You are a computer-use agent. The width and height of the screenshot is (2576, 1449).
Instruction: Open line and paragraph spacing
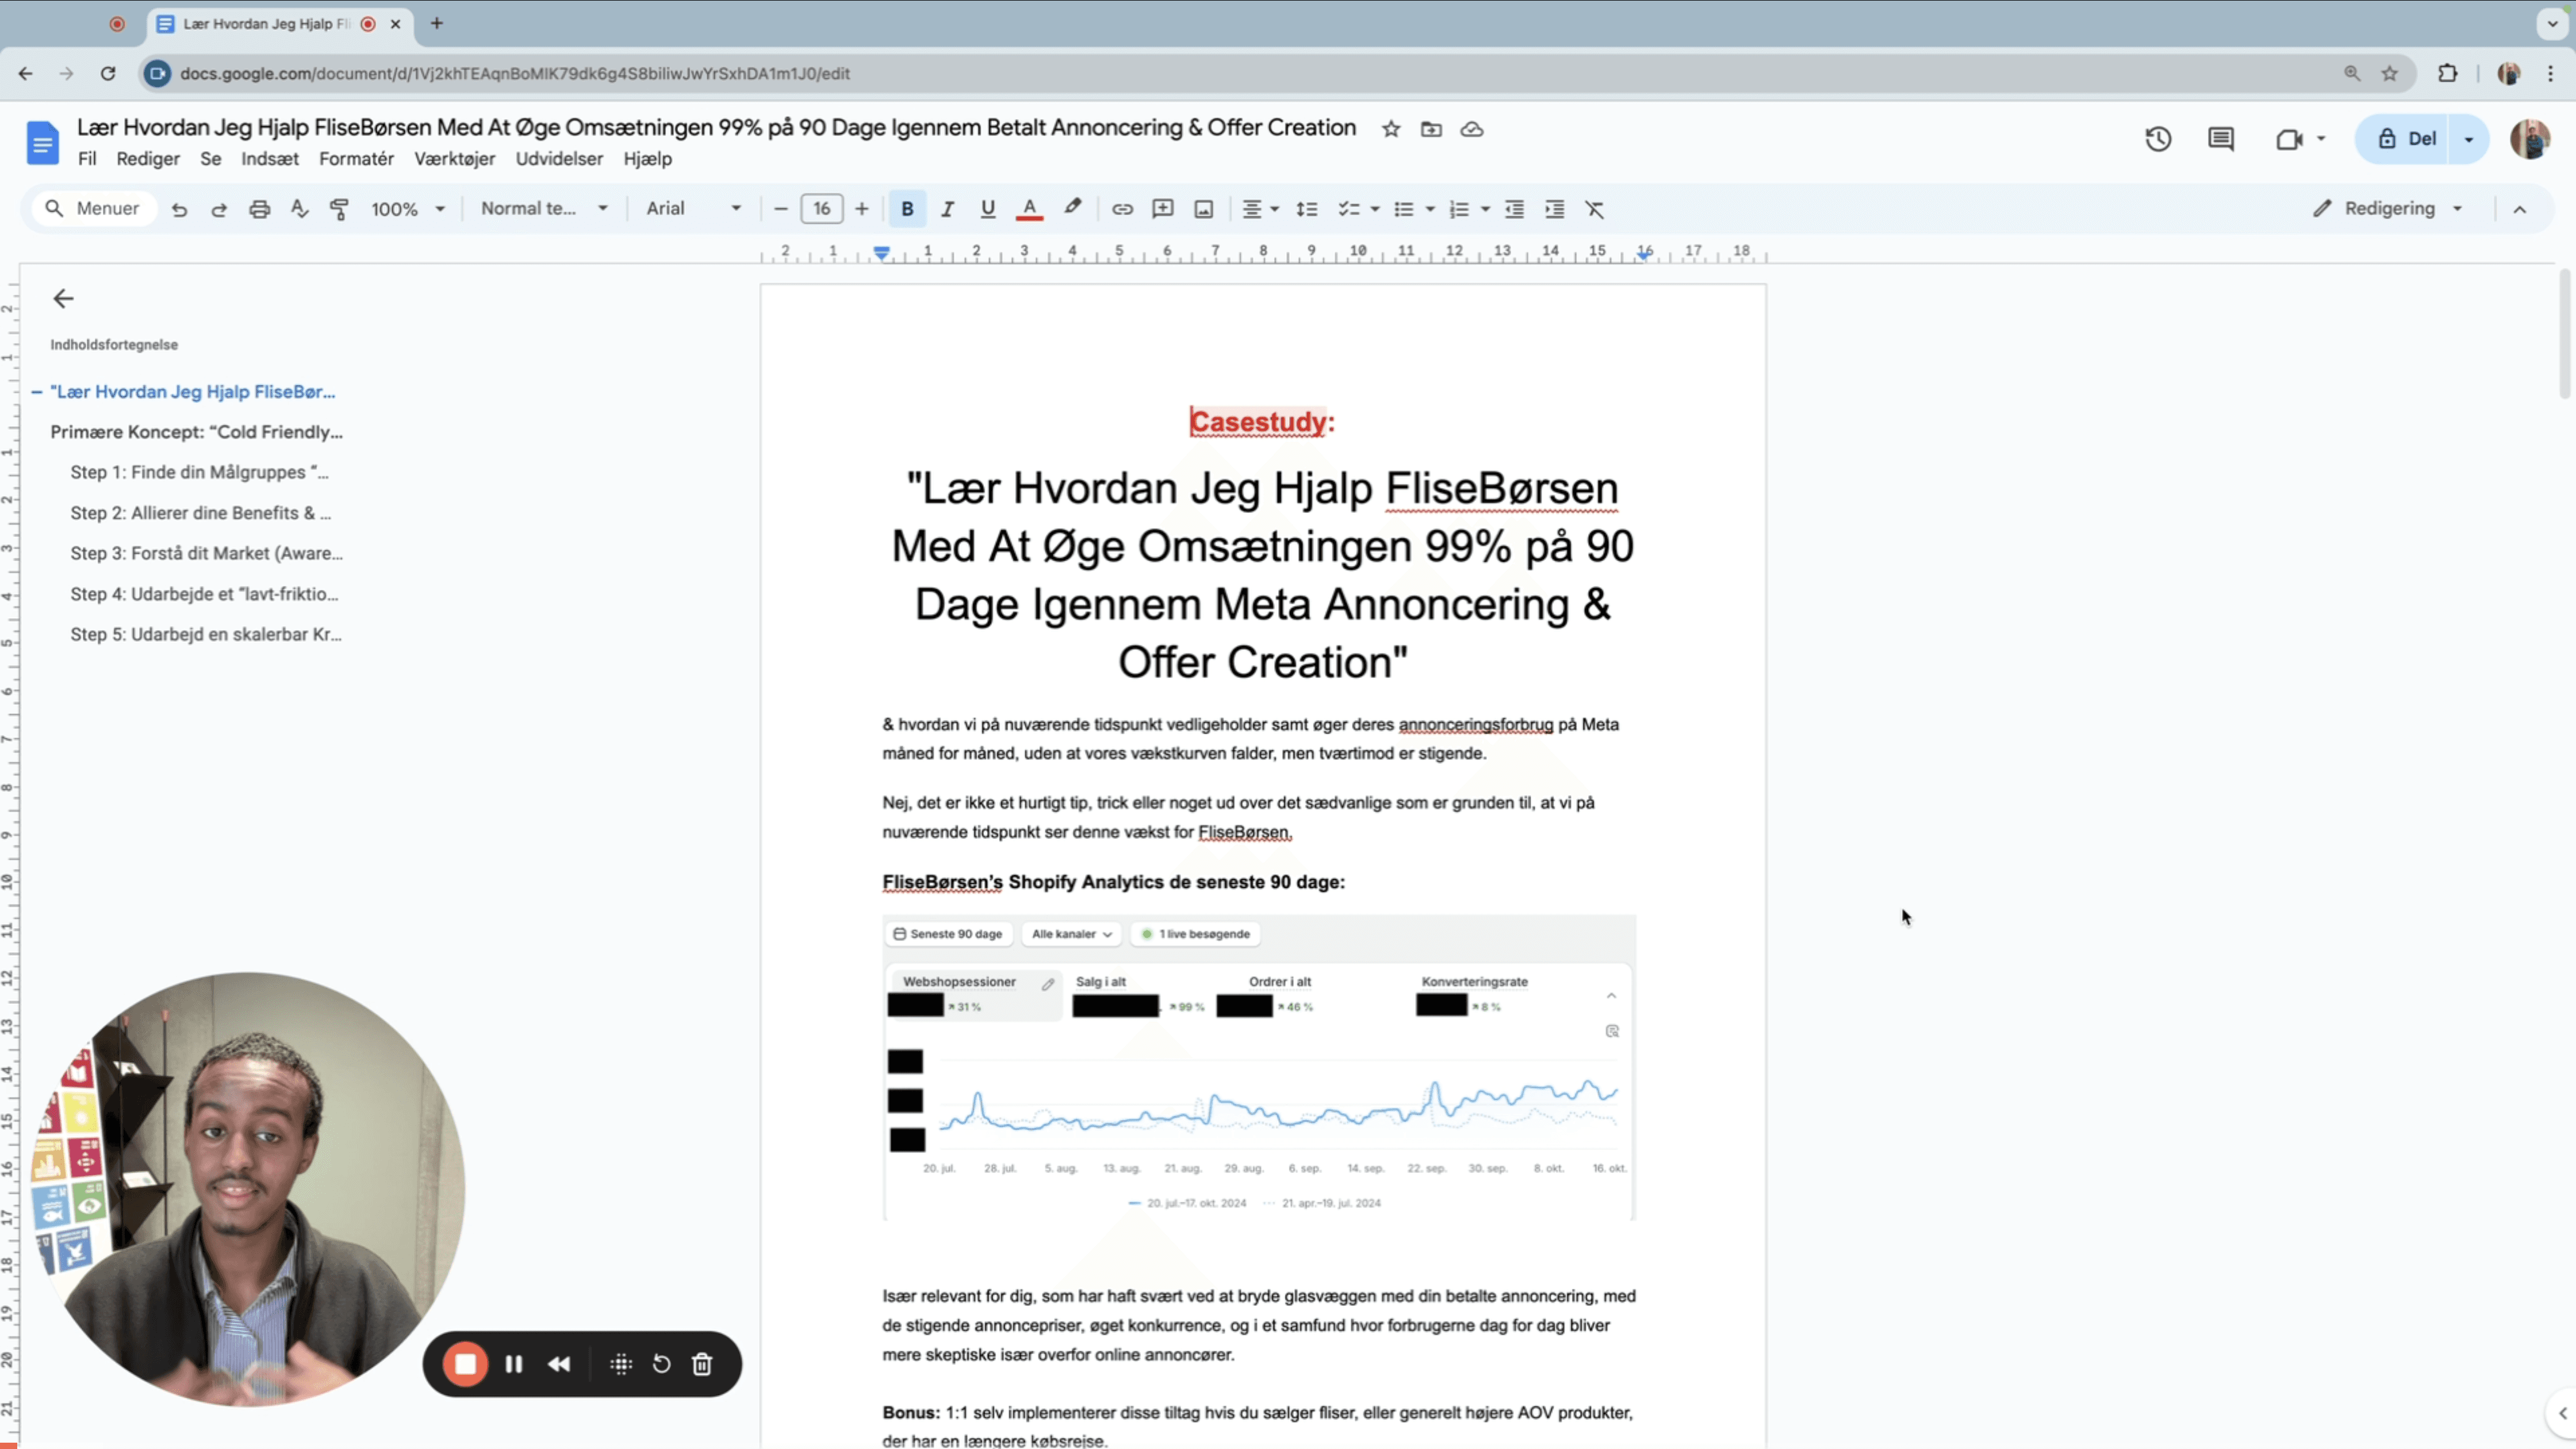tap(1307, 209)
